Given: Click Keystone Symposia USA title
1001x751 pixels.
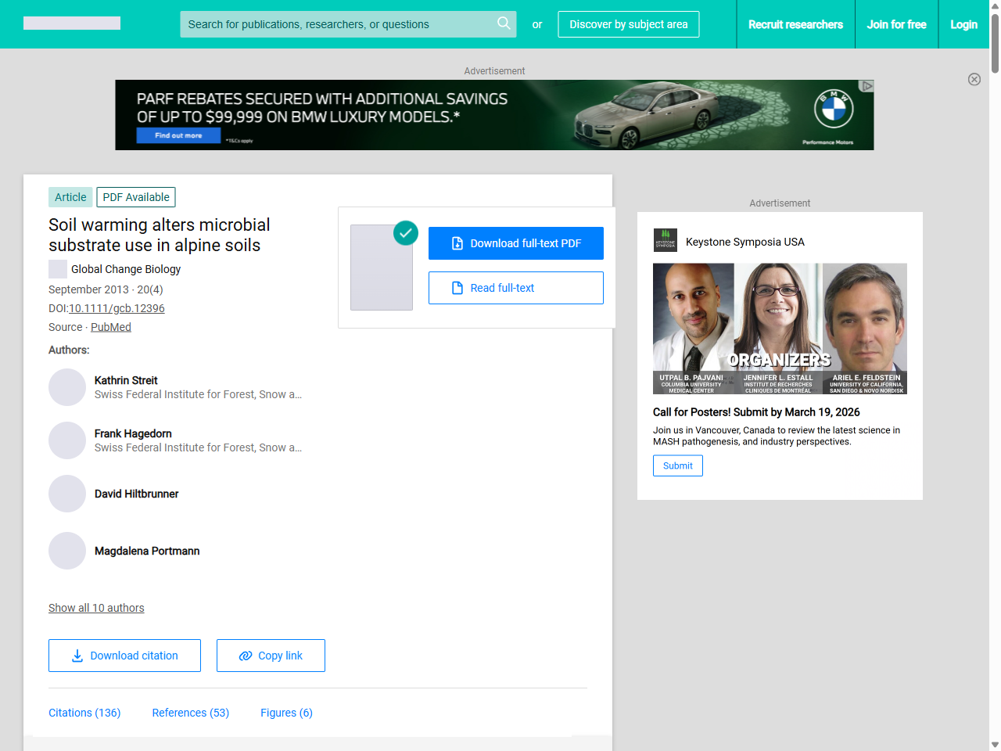Looking at the screenshot, I should tap(744, 242).
